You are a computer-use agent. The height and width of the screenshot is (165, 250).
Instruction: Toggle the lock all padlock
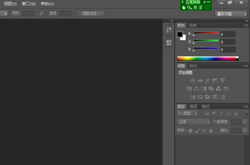tap(211, 131)
